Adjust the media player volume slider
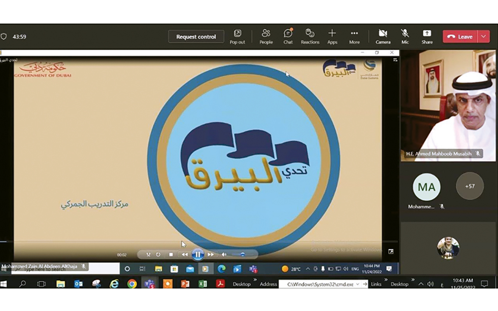Viewport: 498px width, 311px height. coord(242,255)
